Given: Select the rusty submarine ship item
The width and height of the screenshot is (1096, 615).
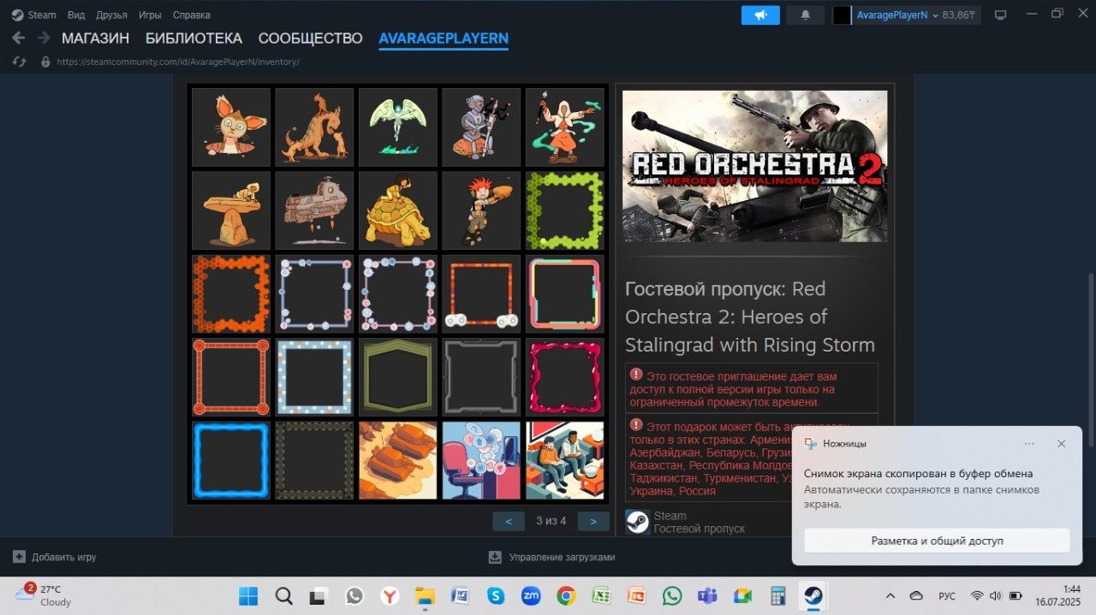Looking at the screenshot, I should (314, 210).
